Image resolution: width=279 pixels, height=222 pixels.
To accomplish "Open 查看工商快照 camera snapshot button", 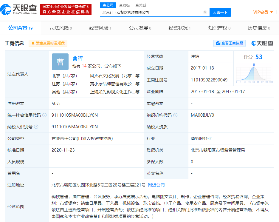I will pos(229,43).
